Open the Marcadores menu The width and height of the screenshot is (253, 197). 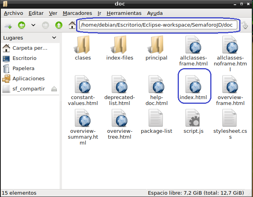click(x=77, y=13)
